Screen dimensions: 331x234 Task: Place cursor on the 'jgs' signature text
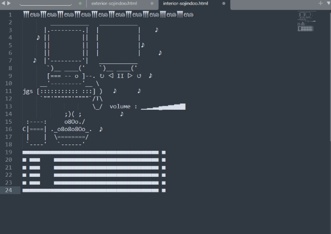tap(28, 92)
